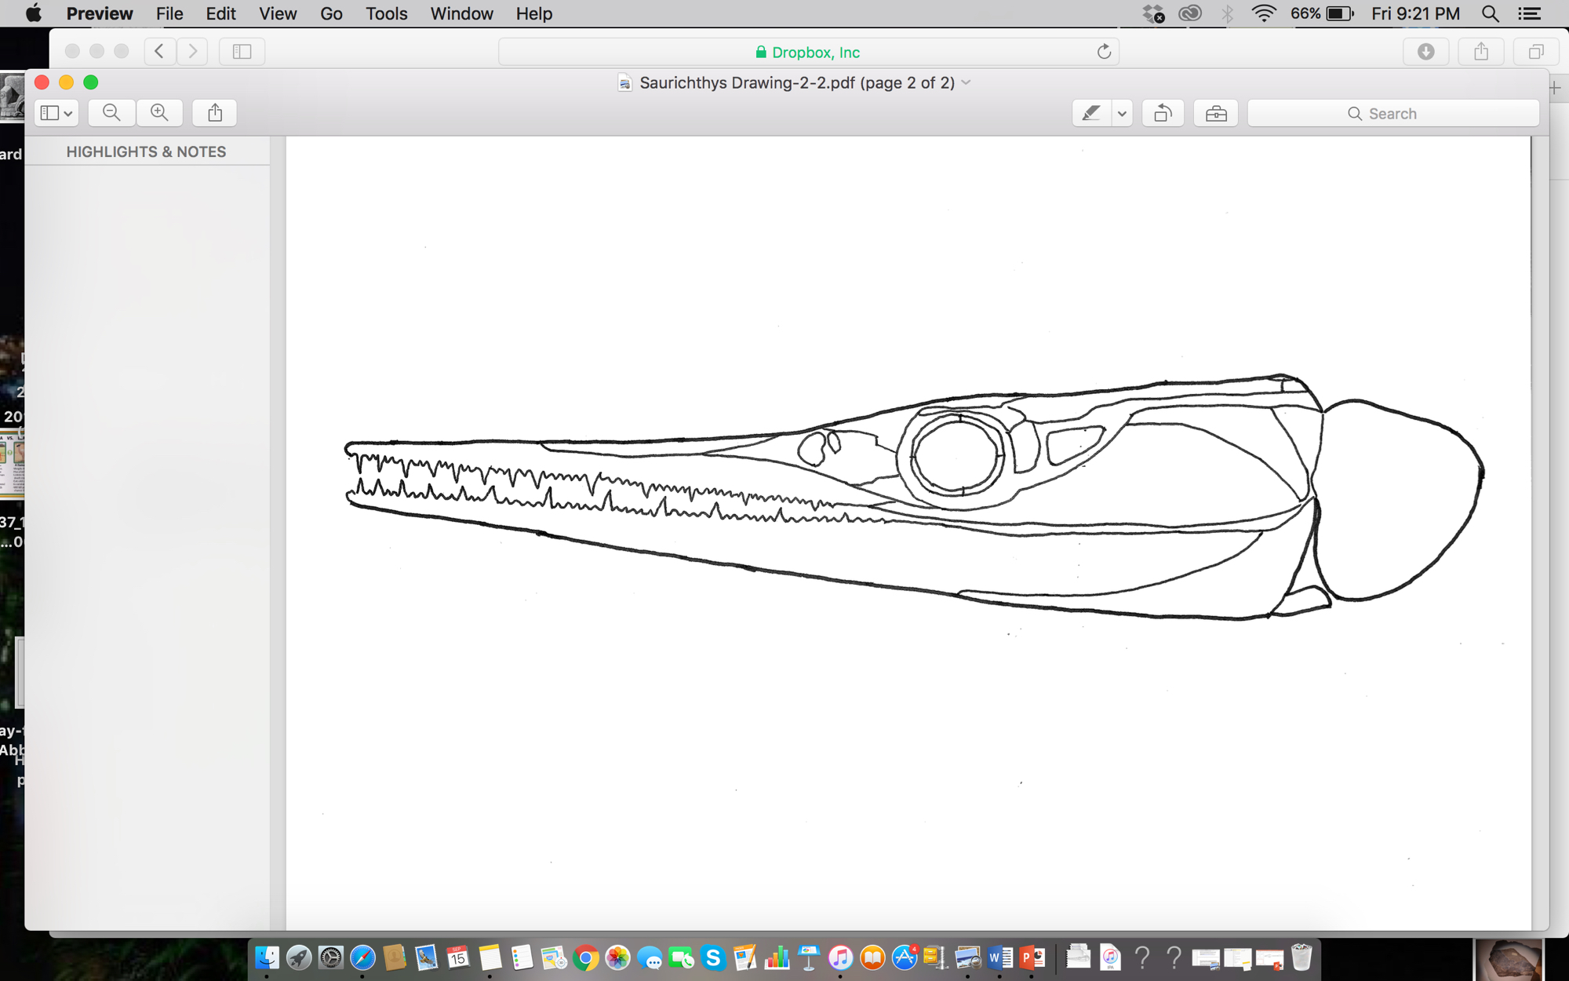Click the rotate page icon

point(1163,113)
